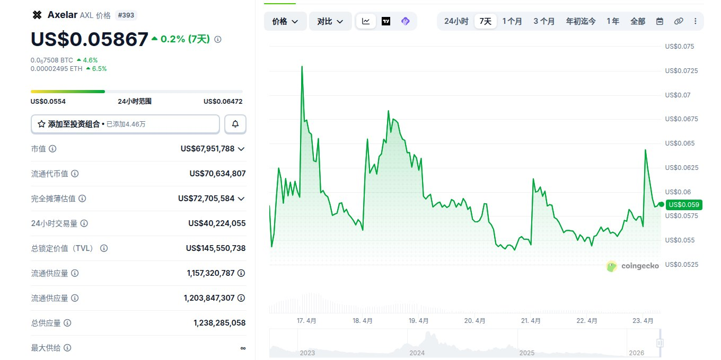
Task: Select the 1个月 time range tab
Action: pyautogui.click(x=512, y=21)
